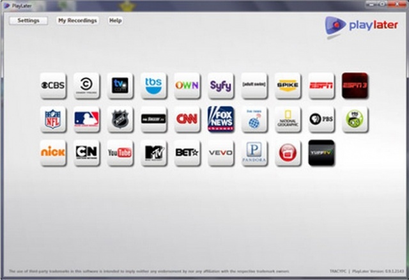Screen dimensions: 409x280
Task: Launch the YouTube channel icon
Action: tap(120, 153)
